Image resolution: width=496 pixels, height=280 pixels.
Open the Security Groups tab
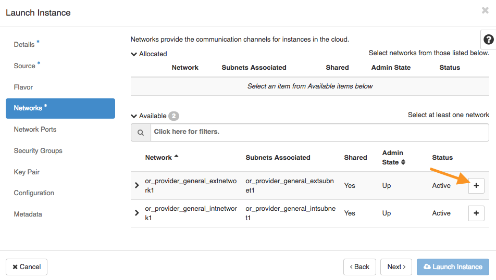pos(38,151)
